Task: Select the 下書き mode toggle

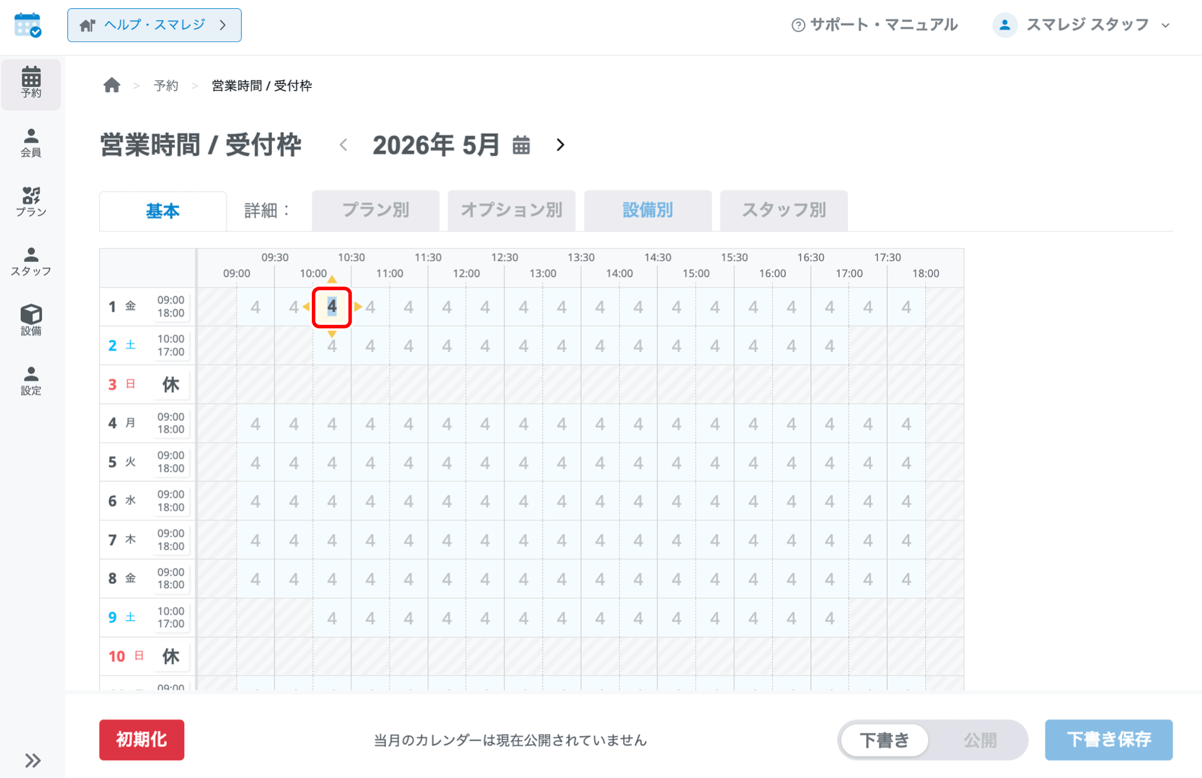Action: (x=884, y=740)
